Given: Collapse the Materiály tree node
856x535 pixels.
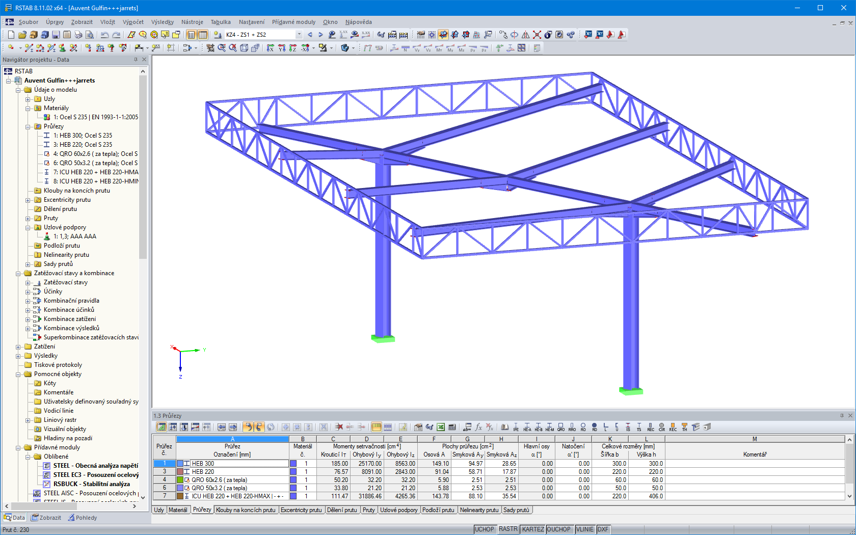Looking at the screenshot, I should (x=28, y=108).
